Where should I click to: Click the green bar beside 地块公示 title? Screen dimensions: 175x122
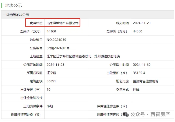pos(2,5)
